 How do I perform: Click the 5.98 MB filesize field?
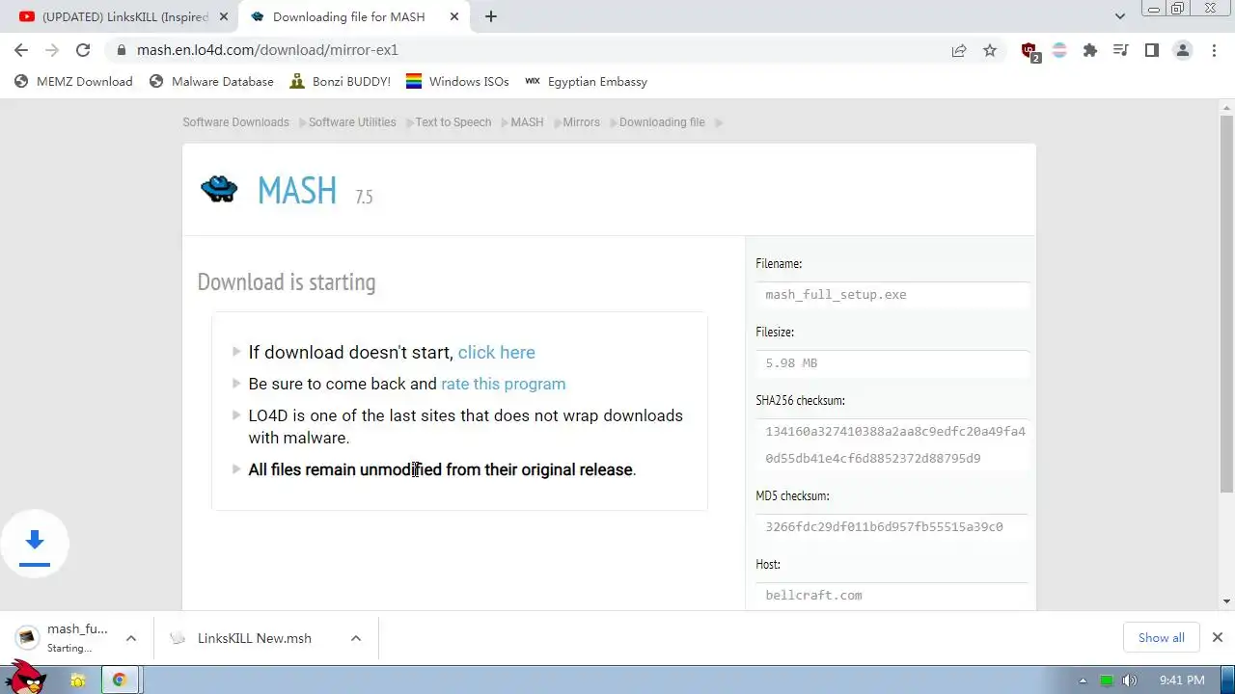pos(892,363)
